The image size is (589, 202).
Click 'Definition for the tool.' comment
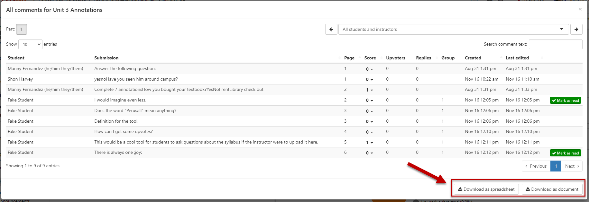click(x=116, y=121)
